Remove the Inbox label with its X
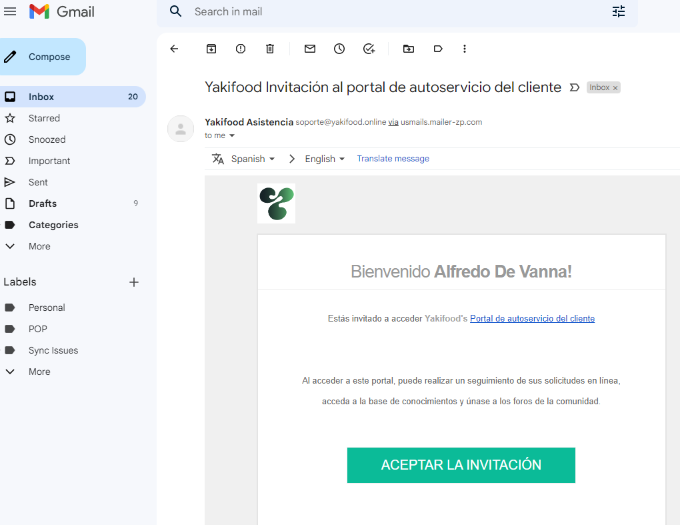The width and height of the screenshot is (680, 525). pos(615,88)
